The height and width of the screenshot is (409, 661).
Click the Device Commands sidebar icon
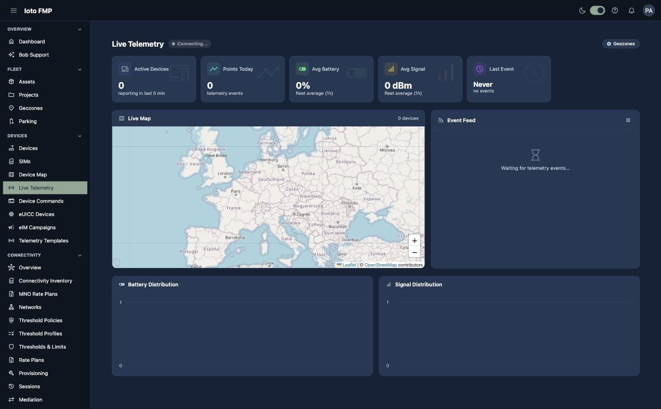pos(11,201)
